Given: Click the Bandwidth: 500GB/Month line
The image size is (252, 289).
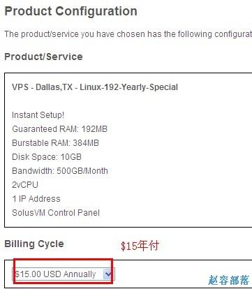Looking at the screenshot, I should point(60,171).
